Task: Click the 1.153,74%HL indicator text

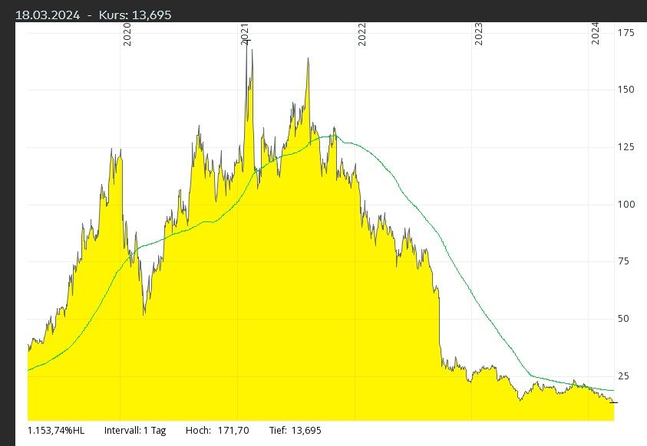Action: point(56,431)
